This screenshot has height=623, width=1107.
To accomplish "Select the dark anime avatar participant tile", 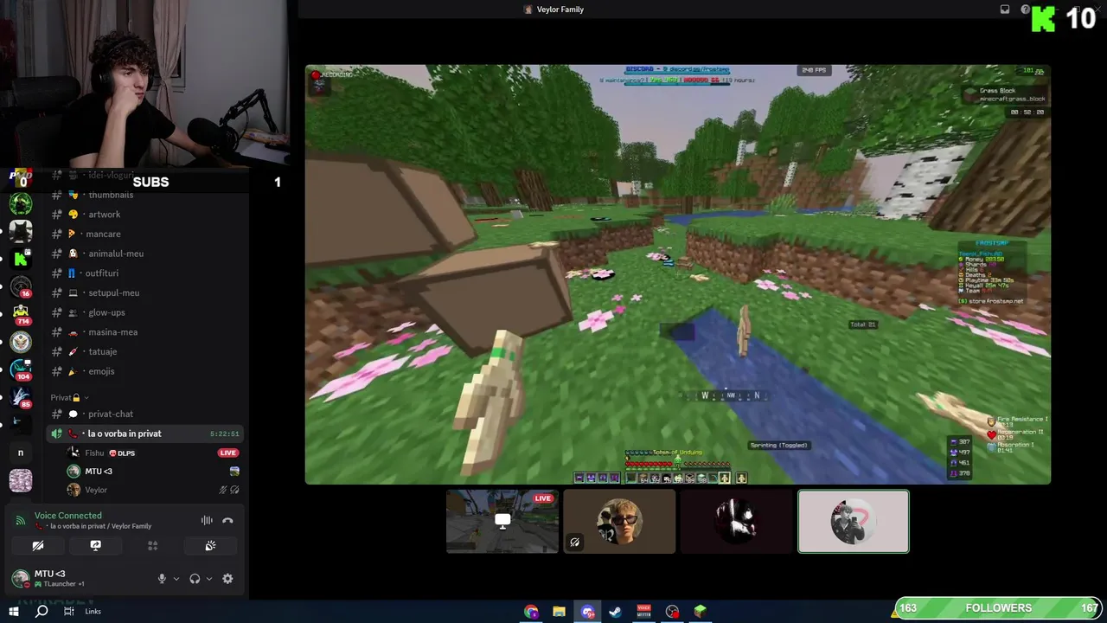I will click(x=736, y=521).
